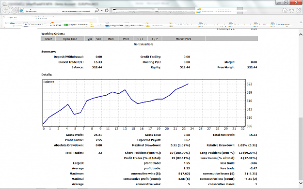Viewport: 303px width, 189px height.
Task: Select the active Statement browser tab
Action: (x=216, y=11)
